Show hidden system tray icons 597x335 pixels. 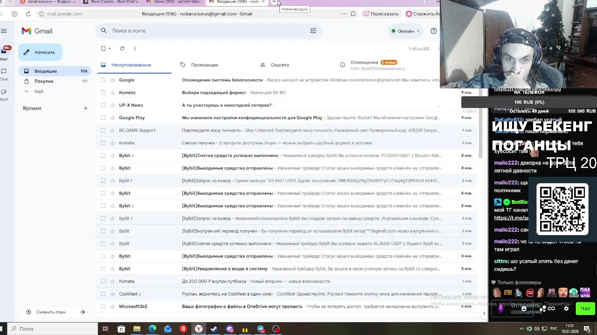[521, 329]
